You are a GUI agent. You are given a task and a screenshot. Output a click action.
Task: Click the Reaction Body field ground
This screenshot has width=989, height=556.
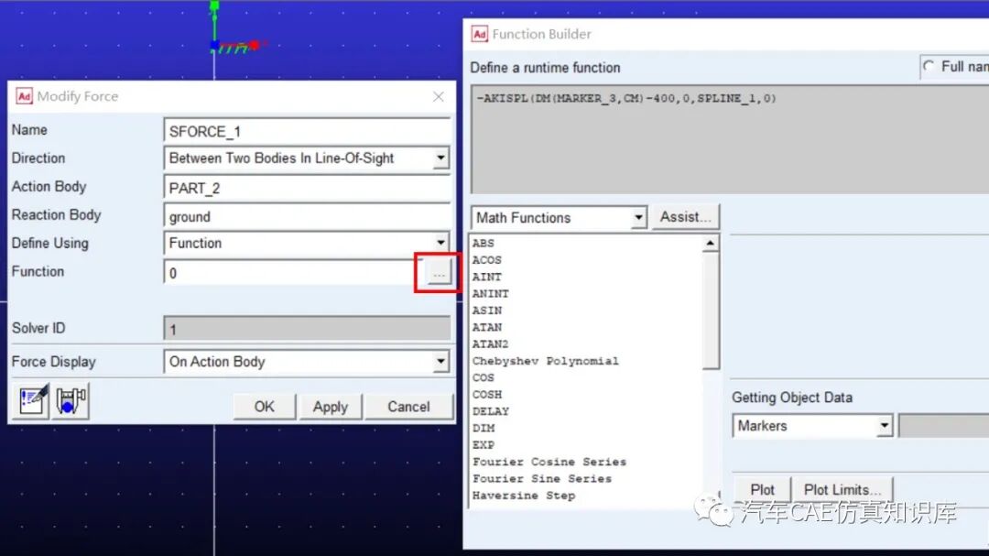pyautogui.click(x=307, y=216)
